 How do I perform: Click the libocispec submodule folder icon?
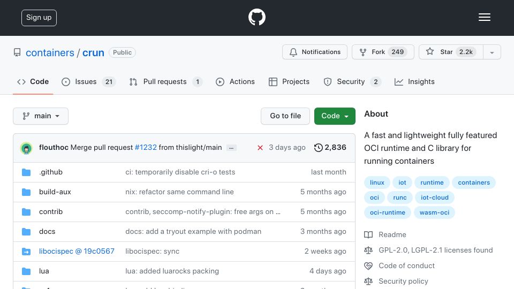[26, 252]
